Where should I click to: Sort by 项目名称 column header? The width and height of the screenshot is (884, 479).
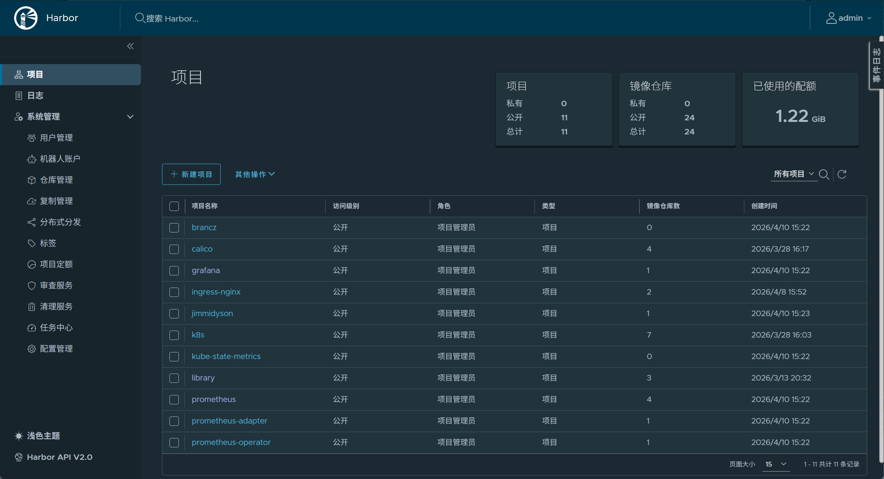[x=204, y=206]
